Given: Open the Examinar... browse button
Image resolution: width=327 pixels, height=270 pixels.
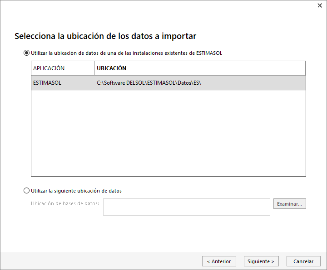Looking at the screenshot, I should point(289,204).
